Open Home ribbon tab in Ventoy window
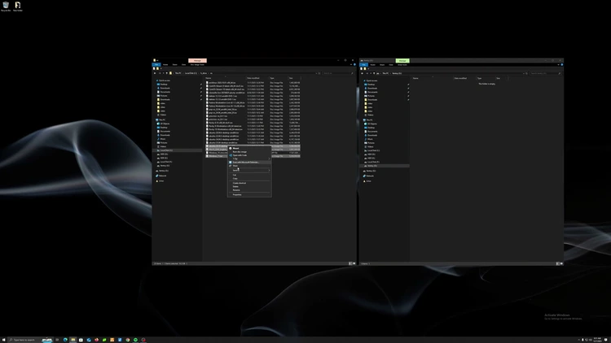Viewport: 611px width, 343px height. 372,64
